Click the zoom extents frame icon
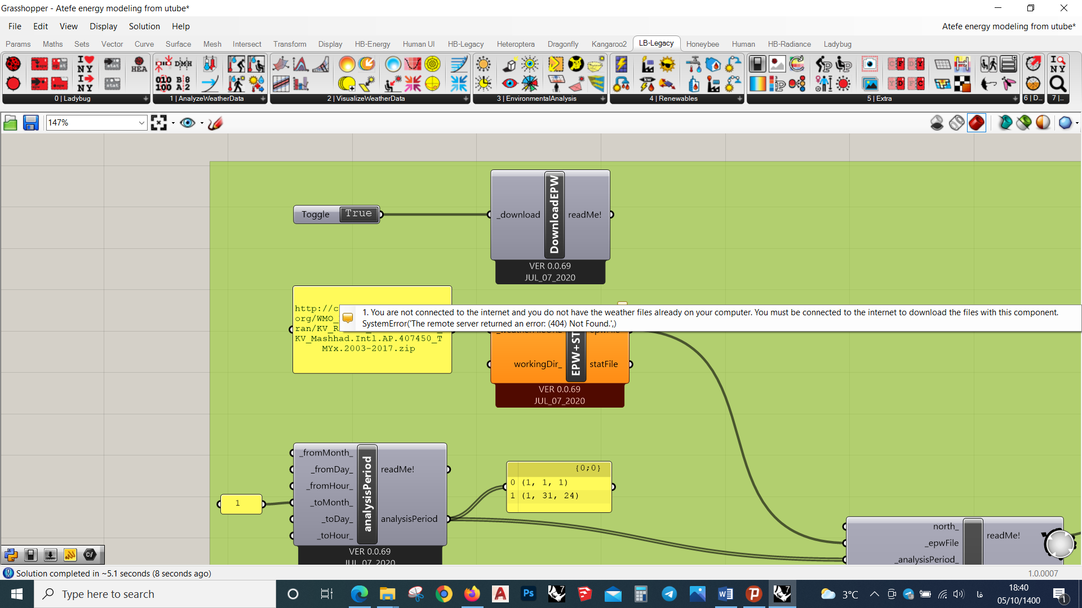 pos(159,123)
